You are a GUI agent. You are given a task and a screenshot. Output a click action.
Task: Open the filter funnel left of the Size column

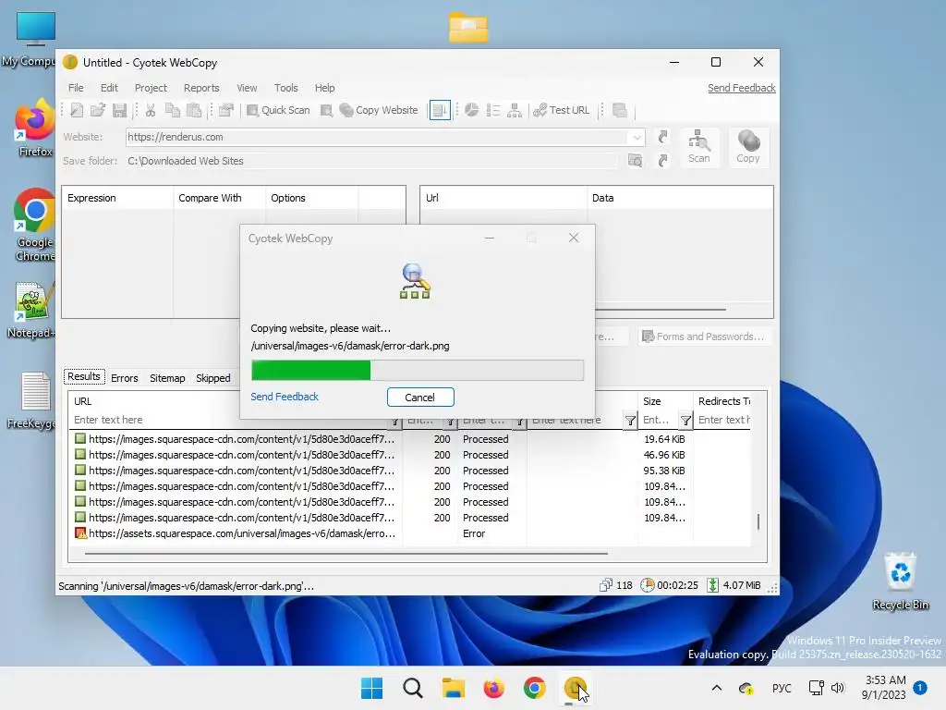(x=630, y=421)
